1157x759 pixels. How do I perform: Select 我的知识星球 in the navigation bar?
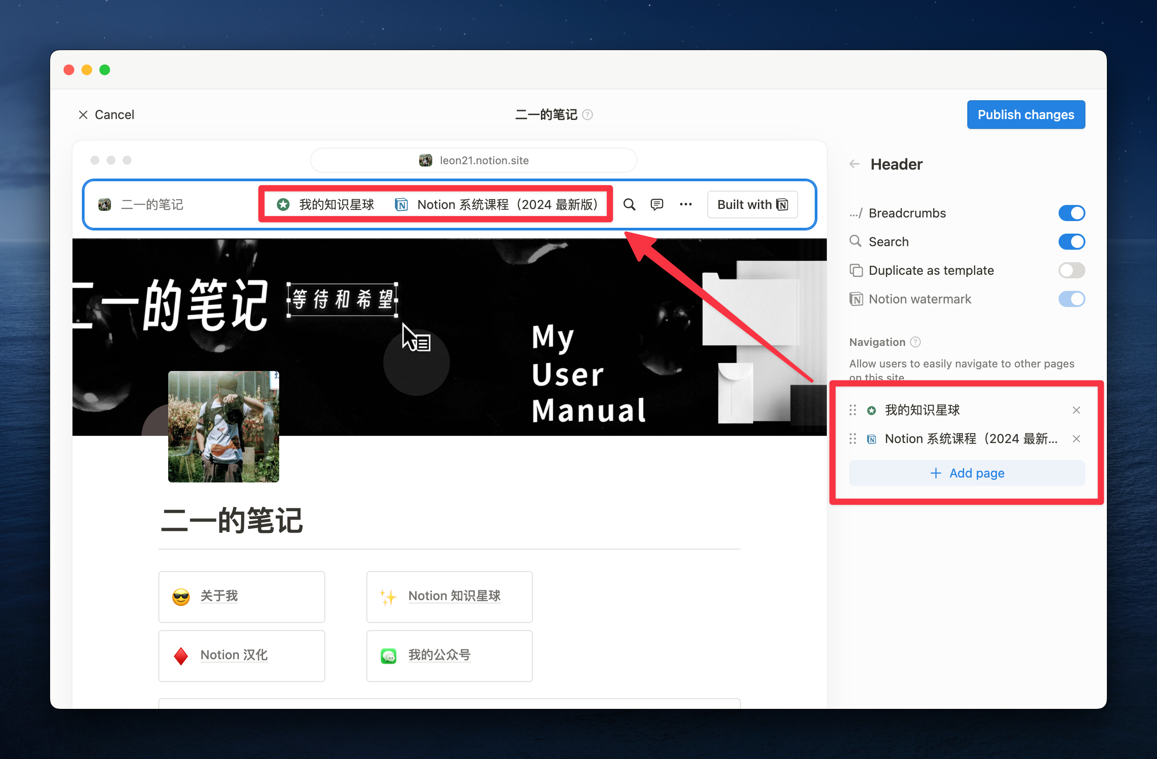pos(336,204)
